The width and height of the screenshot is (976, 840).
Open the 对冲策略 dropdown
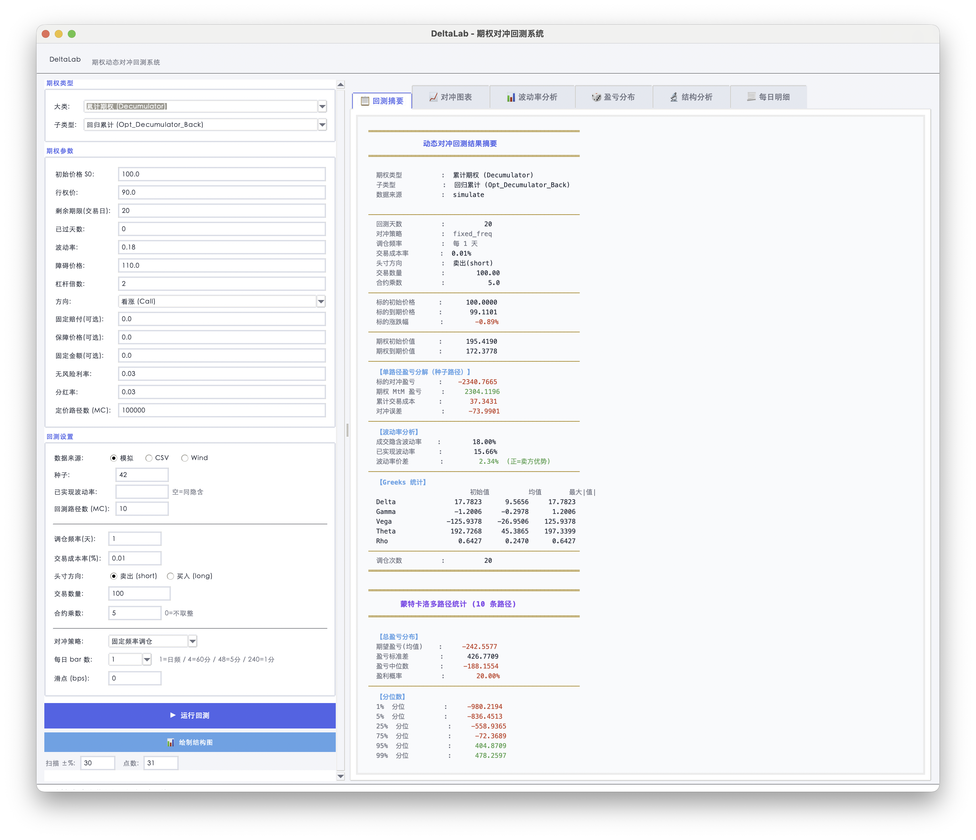[x=192, y=641]
